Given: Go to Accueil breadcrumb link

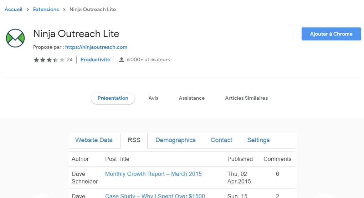Looking at the screenshot, I should click(14, 9).
